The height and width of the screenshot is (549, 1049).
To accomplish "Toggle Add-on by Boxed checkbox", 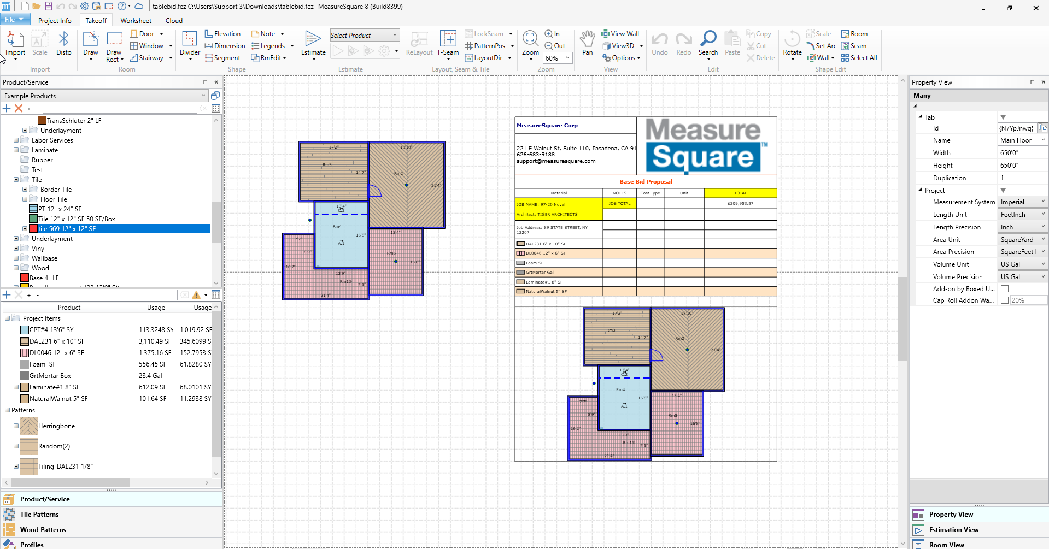I will (x=1005, y=289).
